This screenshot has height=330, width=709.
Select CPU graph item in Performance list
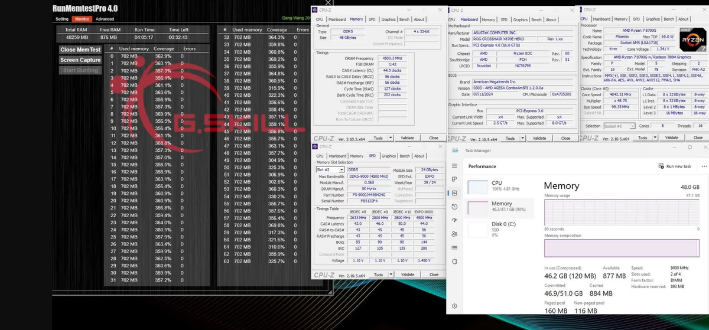(500, 187)
